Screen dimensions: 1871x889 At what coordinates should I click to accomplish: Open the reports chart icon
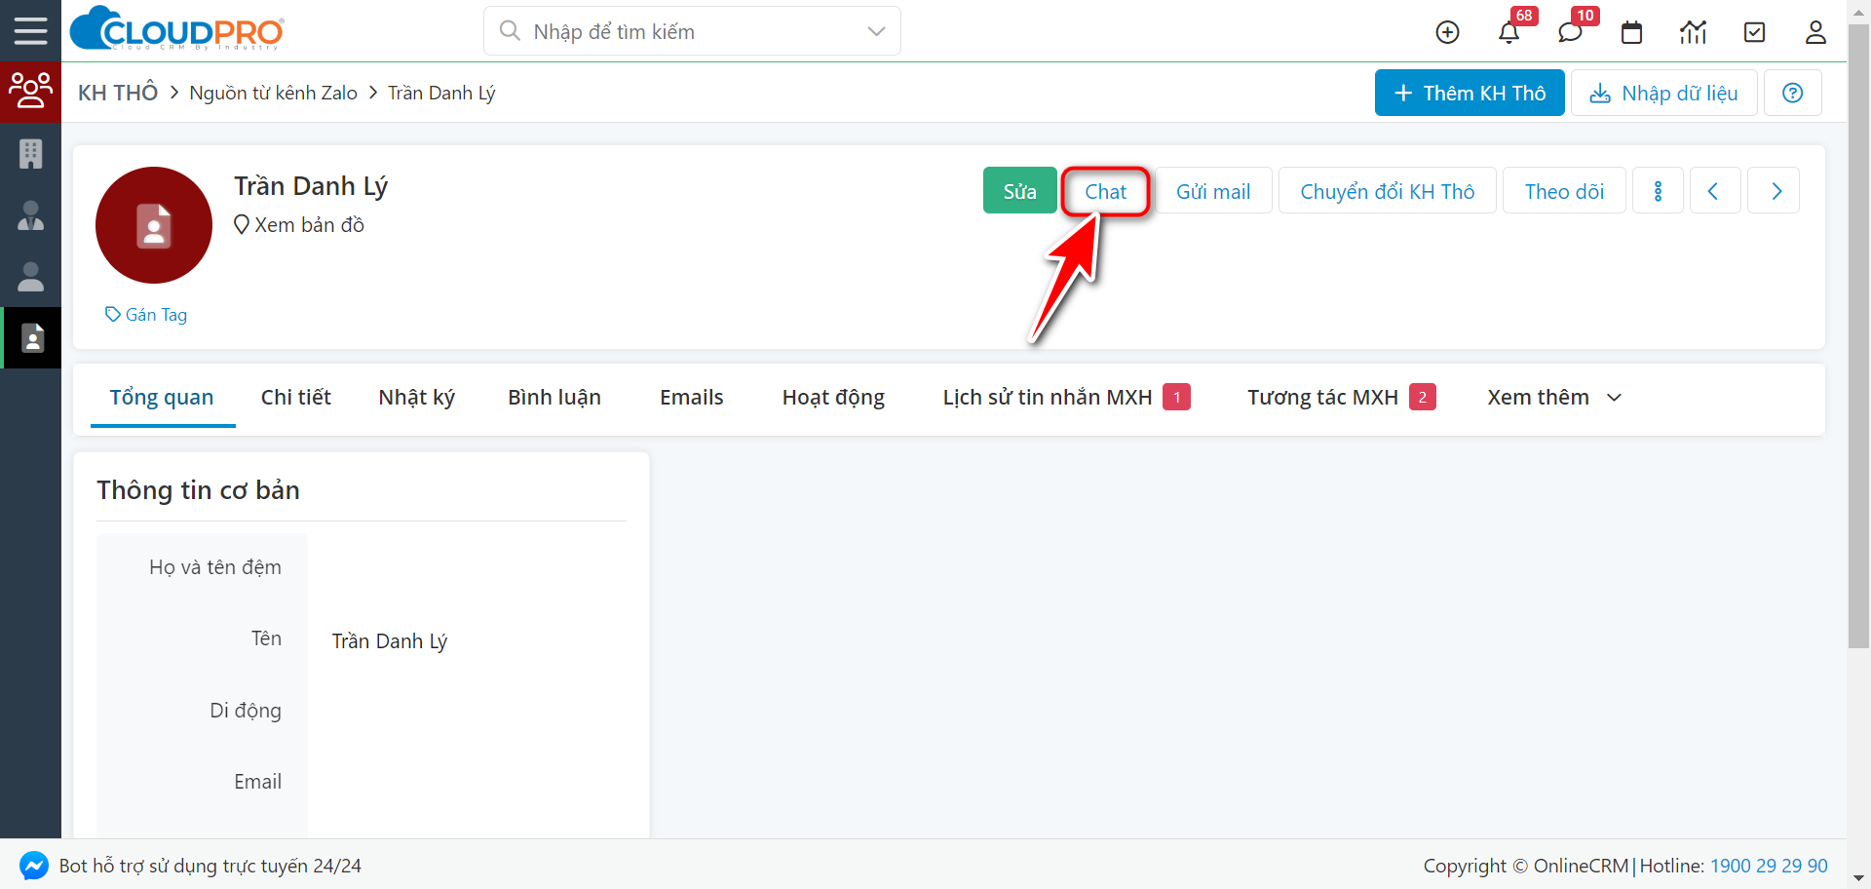(x=1694, y=32)
